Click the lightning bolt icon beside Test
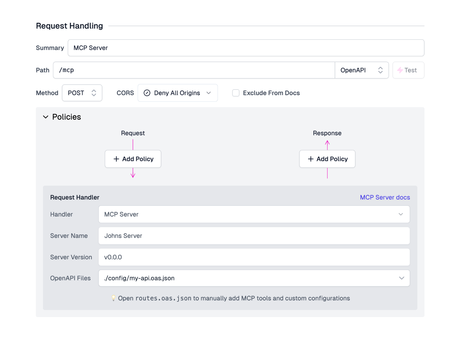The image size is (462, 337). (x=400, y=70)
